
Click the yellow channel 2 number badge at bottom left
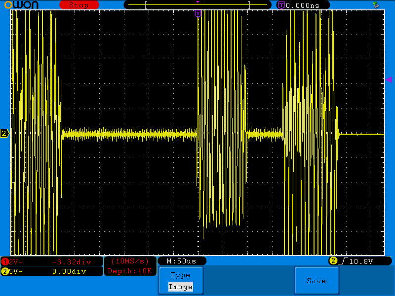(x=5, y=271)
